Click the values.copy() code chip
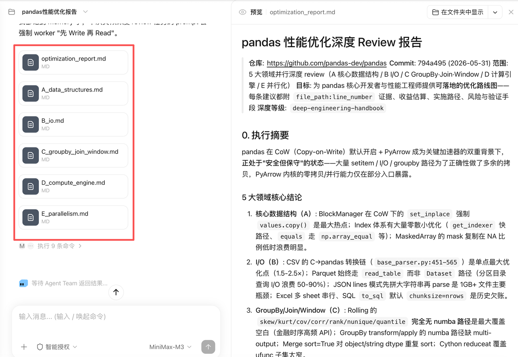The width and height of the screenshot is (518, 357). [283, 225]
